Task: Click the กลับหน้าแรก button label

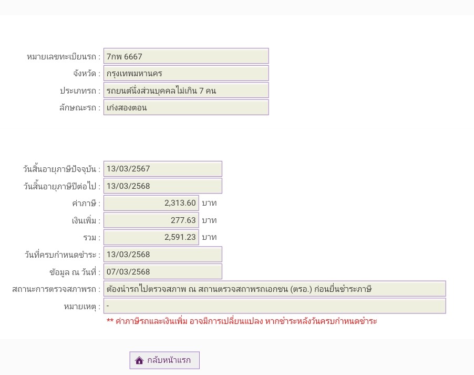Action: [169, 360]
